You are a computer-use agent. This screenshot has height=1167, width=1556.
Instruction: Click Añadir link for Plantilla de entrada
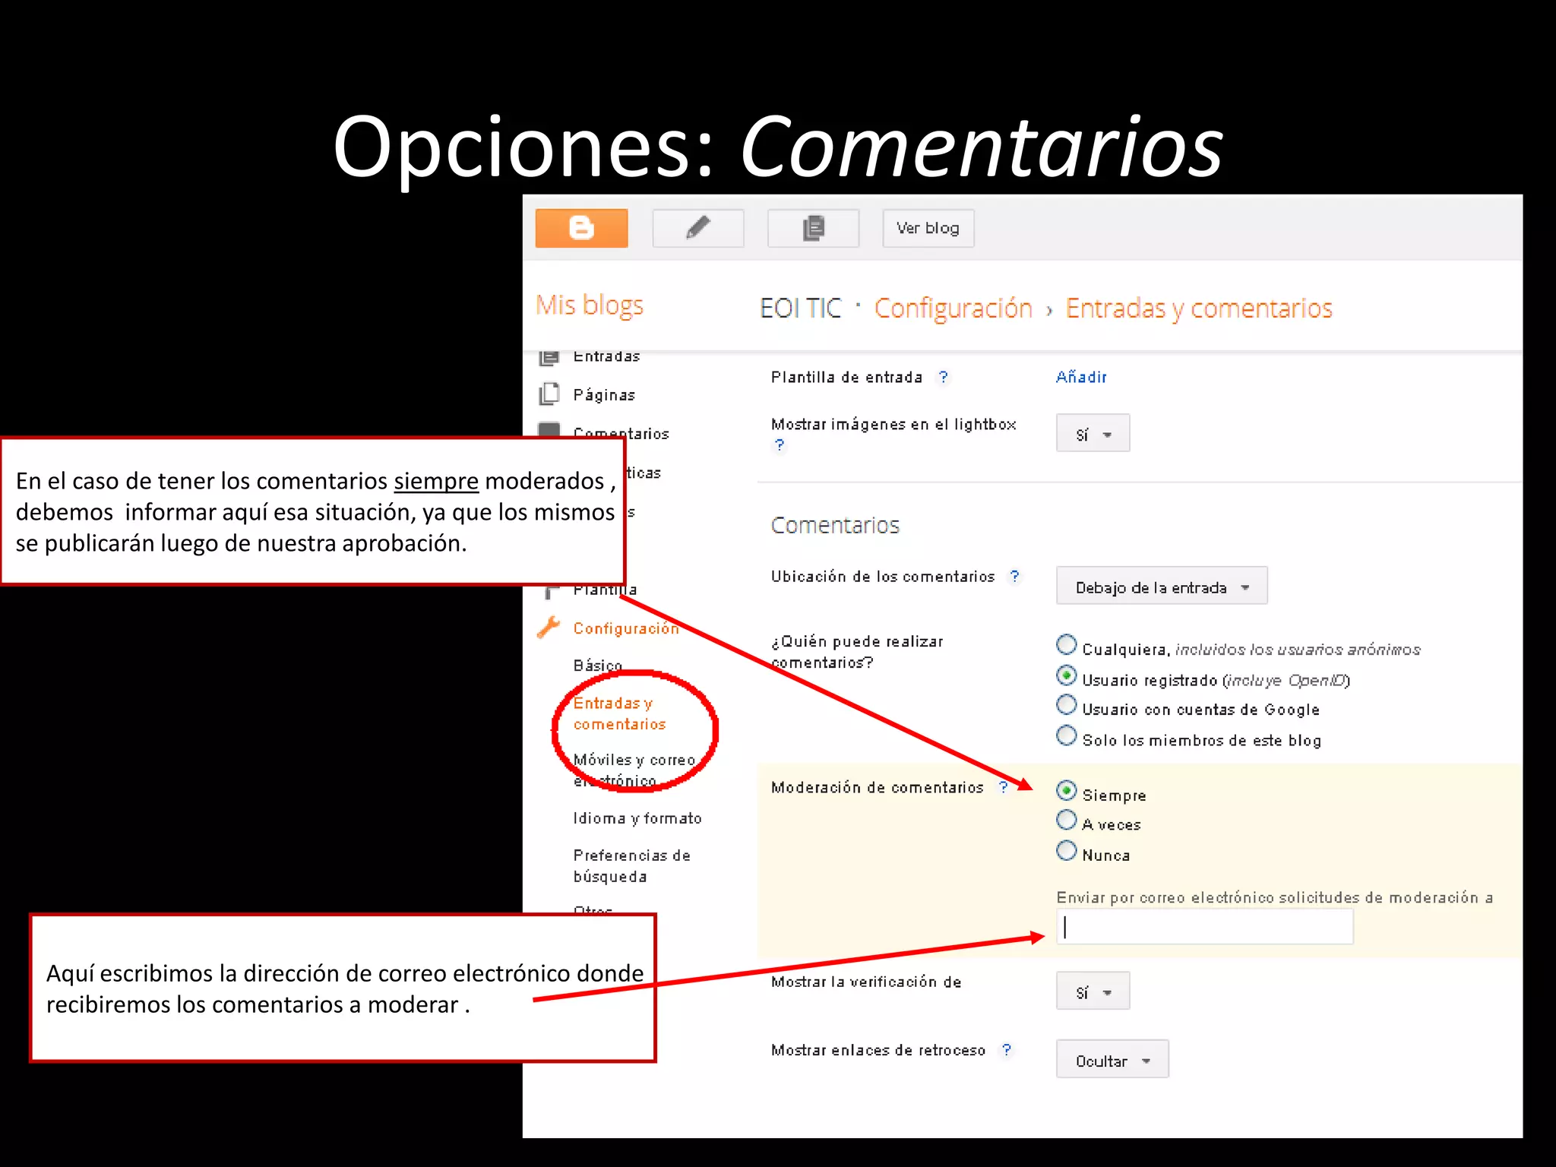1081,377
